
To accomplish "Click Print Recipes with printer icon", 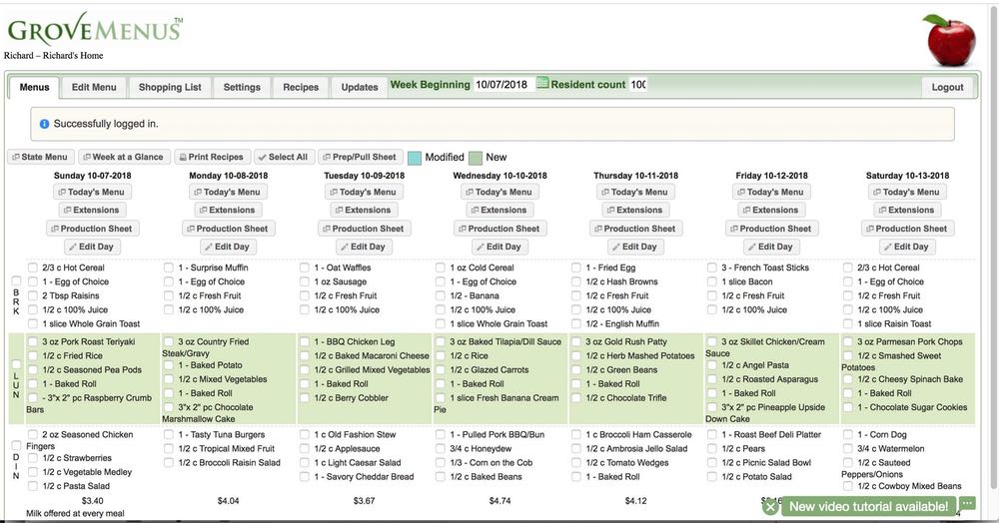I will tap(212, 157).
